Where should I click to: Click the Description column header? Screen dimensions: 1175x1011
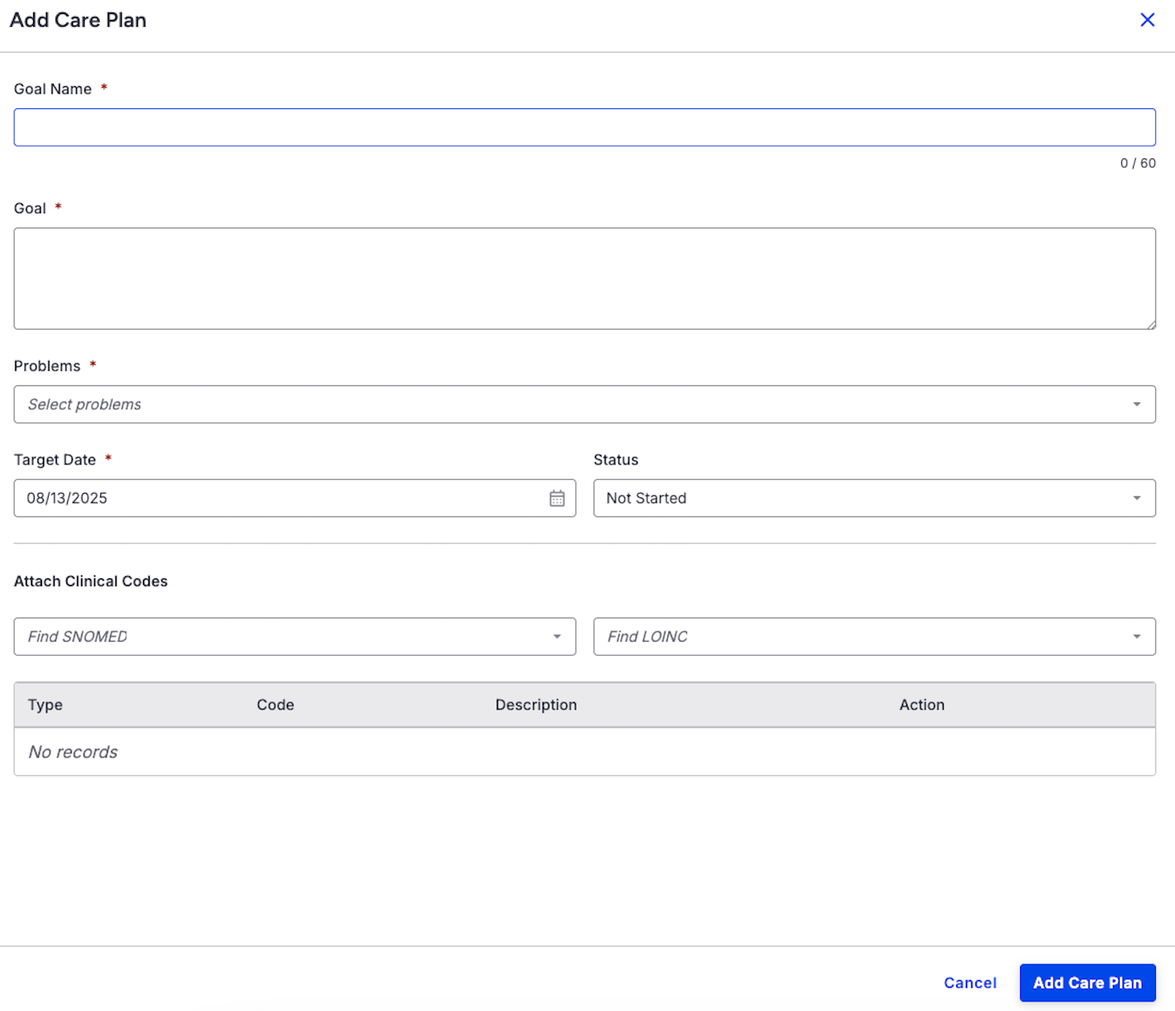coord(535,705)
